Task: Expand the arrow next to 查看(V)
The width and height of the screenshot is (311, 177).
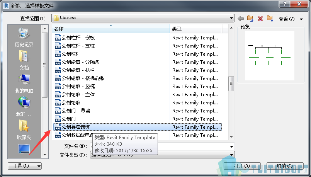Action: point(301,19)
